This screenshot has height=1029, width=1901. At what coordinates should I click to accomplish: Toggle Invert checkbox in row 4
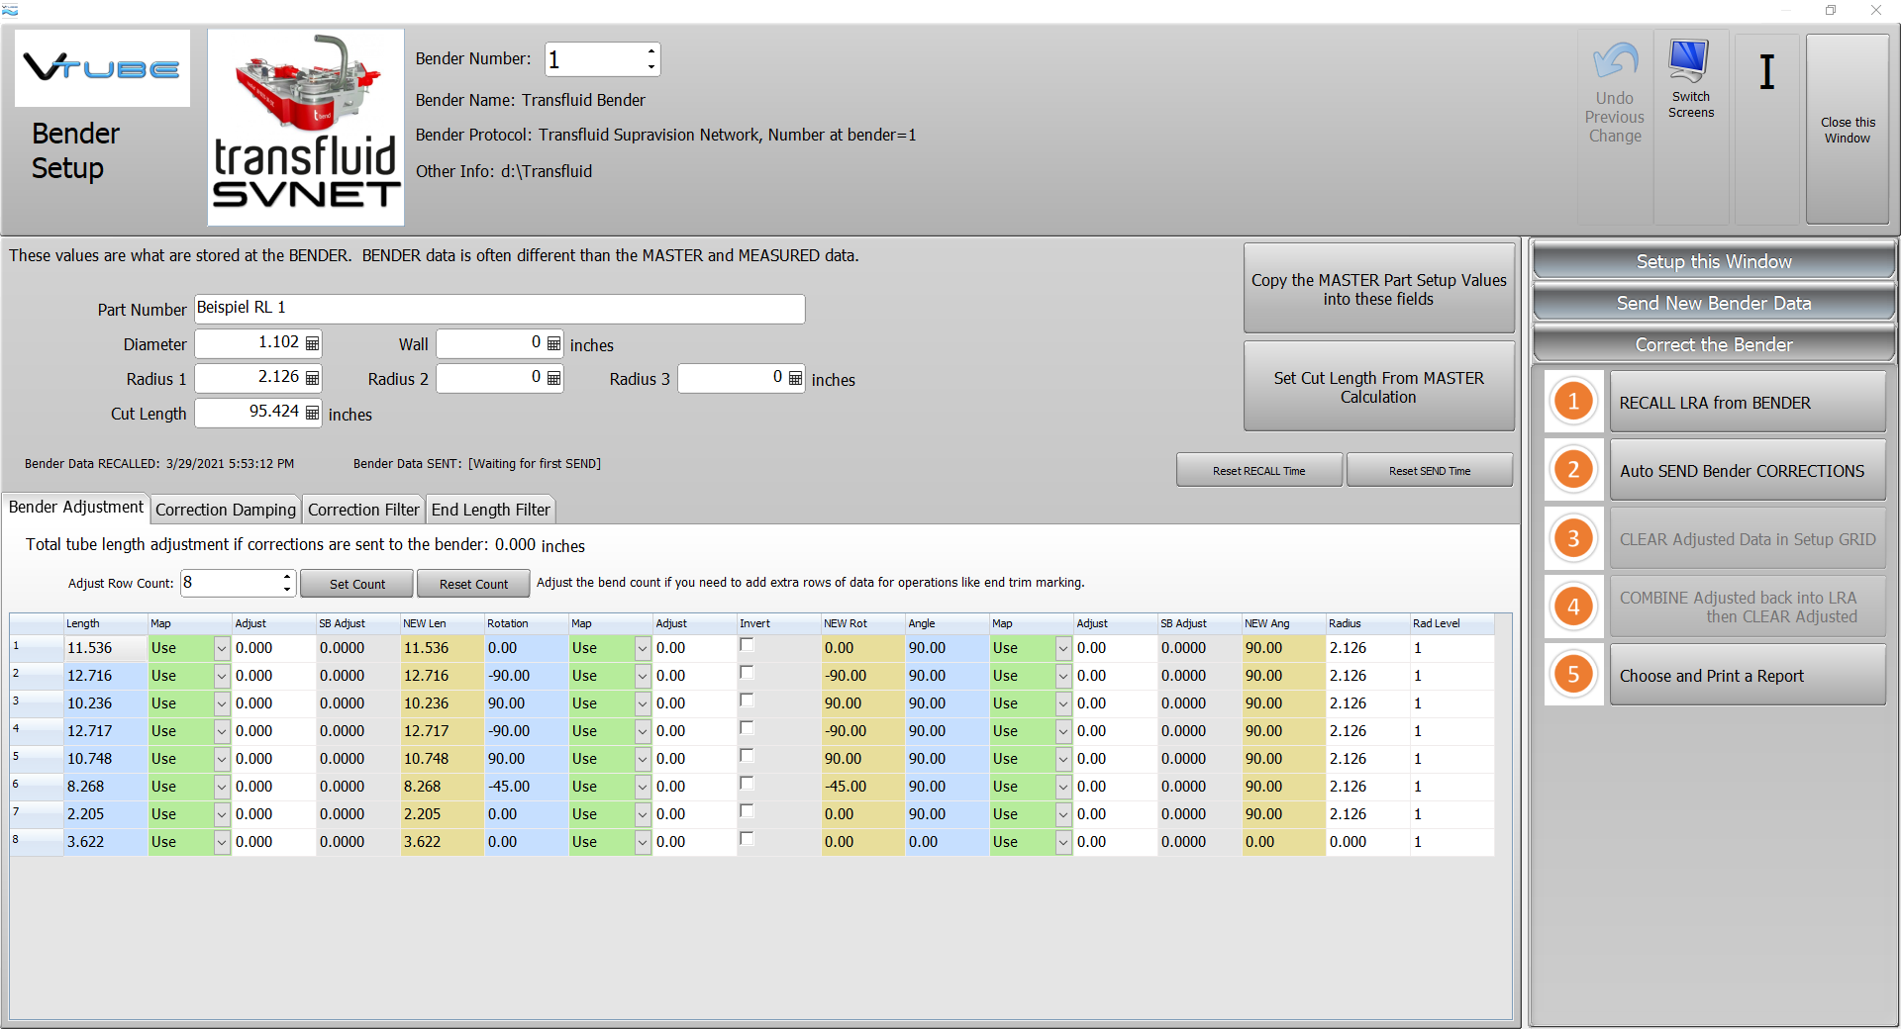coord(748,729)
